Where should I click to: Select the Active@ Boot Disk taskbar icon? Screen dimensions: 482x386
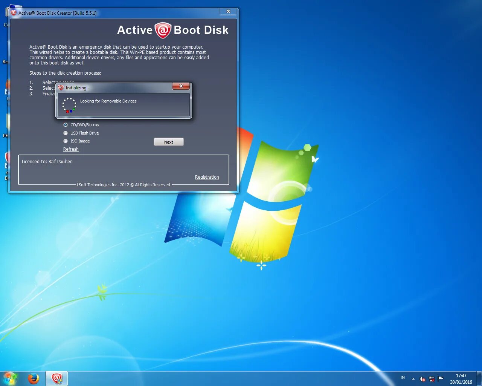pos(56,378)
